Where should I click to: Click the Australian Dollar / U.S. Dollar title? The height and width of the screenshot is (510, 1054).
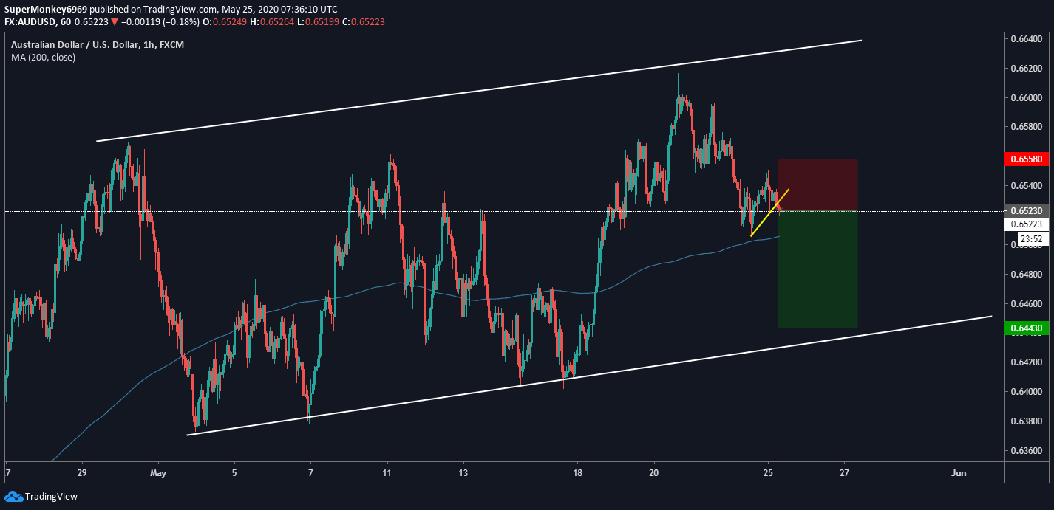coord(97,45)
